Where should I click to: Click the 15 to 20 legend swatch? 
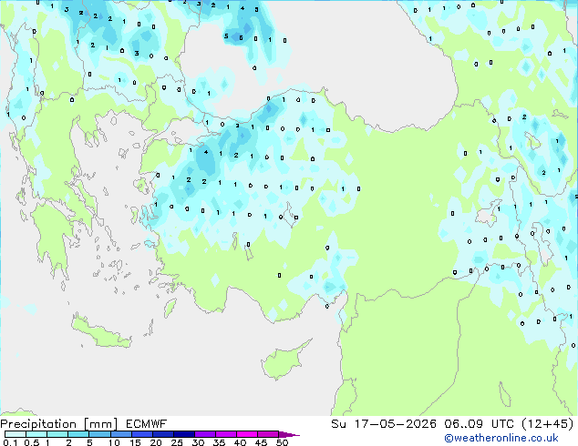(141, 434)
